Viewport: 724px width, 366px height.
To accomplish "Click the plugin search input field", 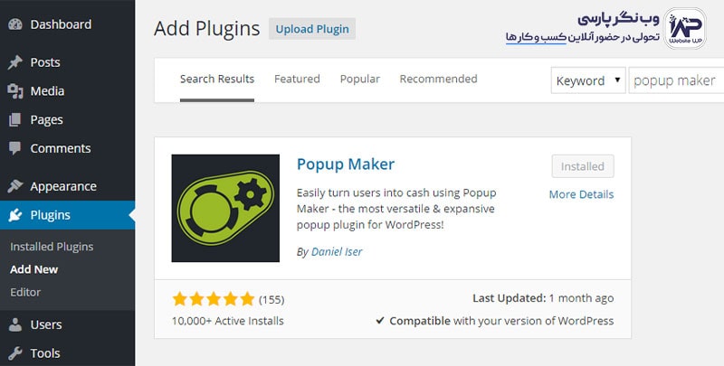I will pos(674,80).
